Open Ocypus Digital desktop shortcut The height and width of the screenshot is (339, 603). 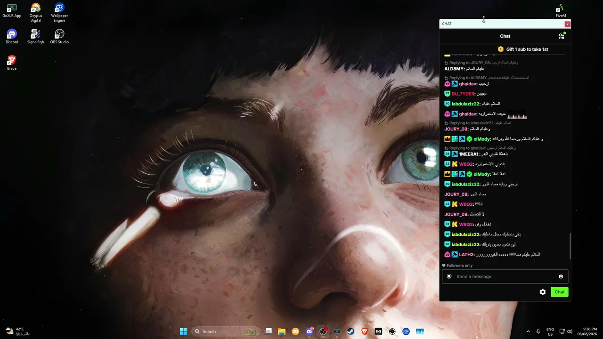(x=36, y=13)
